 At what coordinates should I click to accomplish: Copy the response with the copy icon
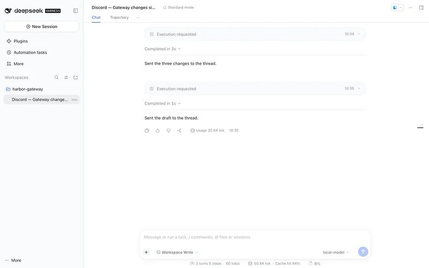(146, 131)
